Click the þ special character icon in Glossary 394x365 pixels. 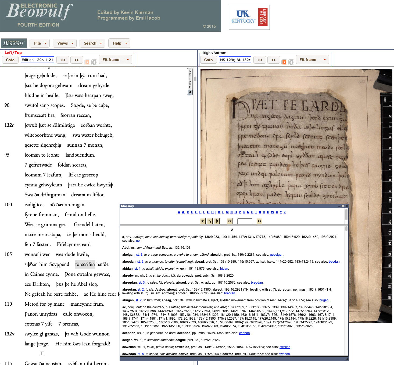[x=217, y=221]
